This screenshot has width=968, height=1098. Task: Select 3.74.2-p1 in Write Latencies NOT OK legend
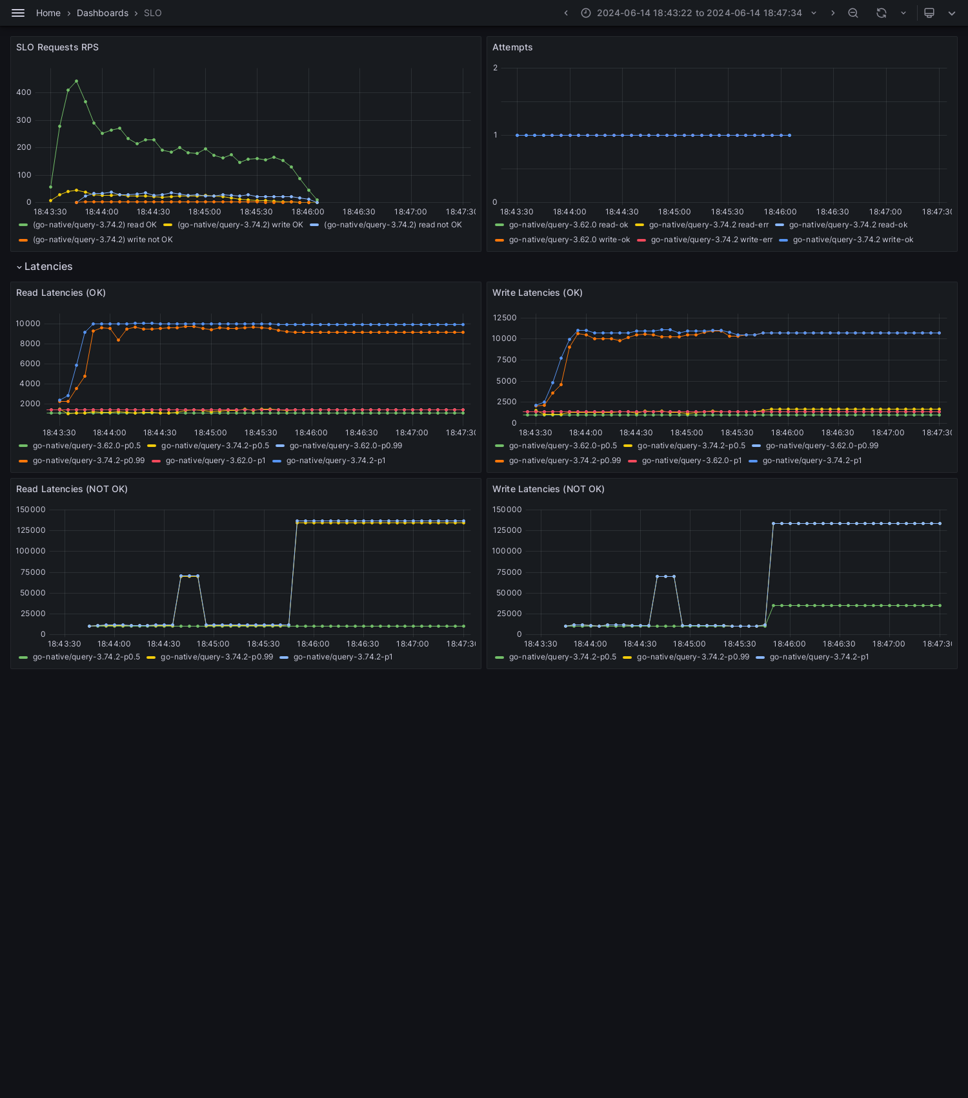point(819,657)
